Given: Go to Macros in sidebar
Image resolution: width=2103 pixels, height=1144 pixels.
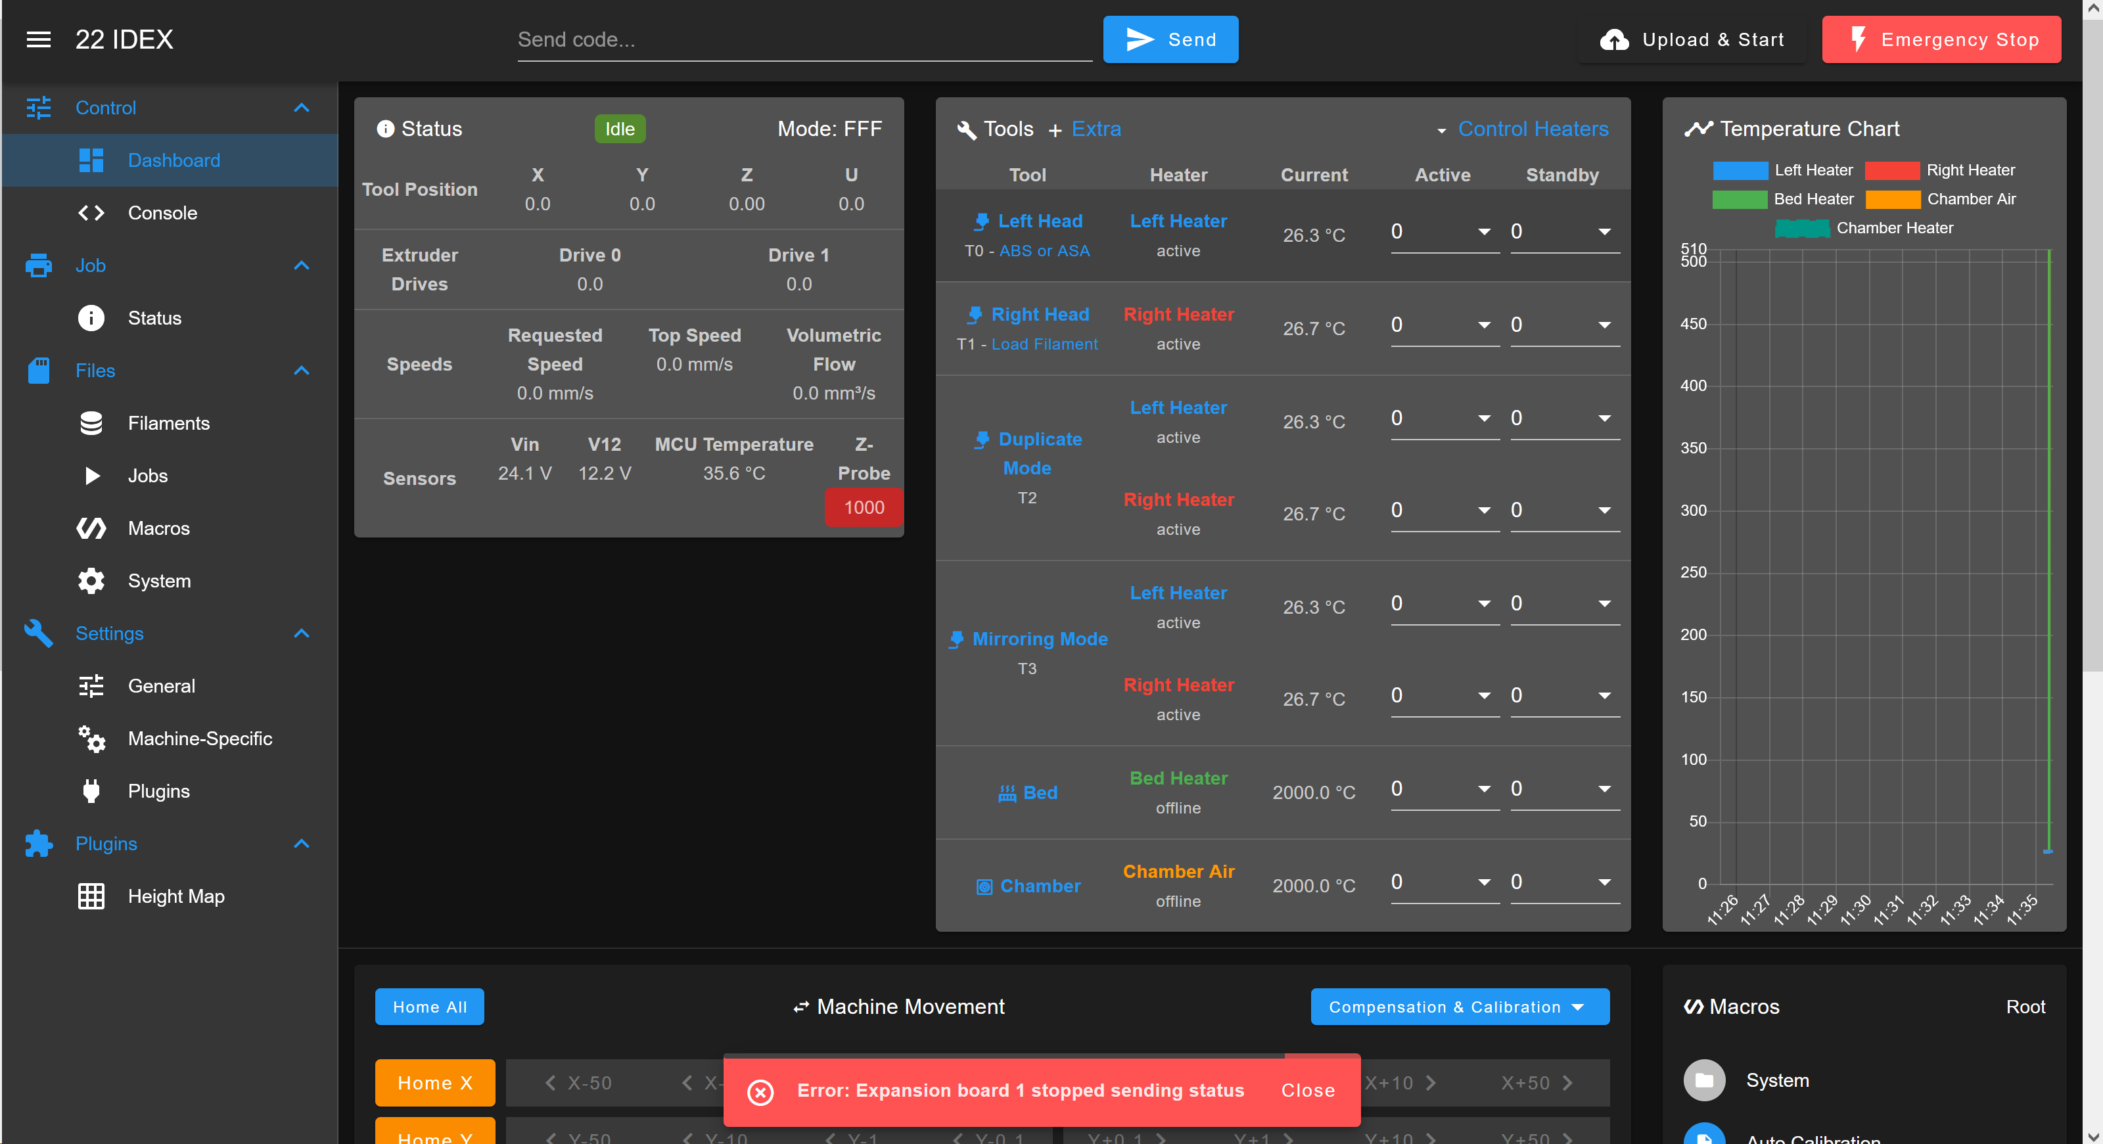Looking at the screenshot, I should click(170, 528).
